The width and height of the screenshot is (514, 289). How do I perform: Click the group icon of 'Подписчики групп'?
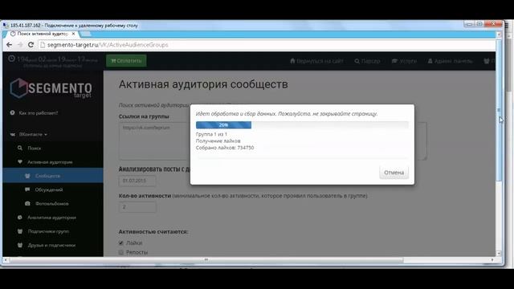(x=20, y=231)
